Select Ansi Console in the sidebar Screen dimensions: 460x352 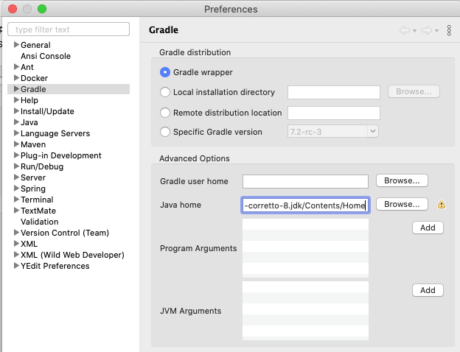pyautogui.click(x=46, y=56)
